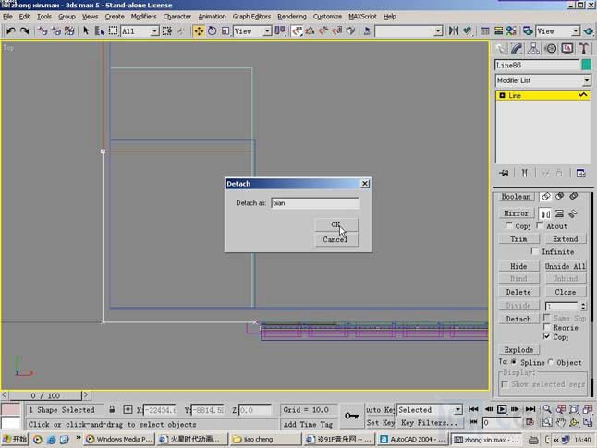The image size is (597, 448).
Task: Click the Trim button
Action: (x=518, y=238)
